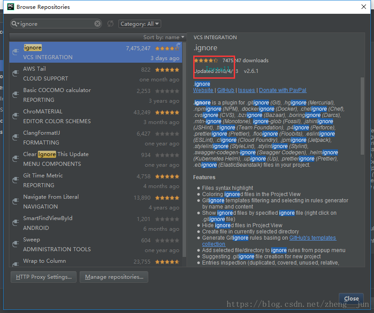Click the Features heading
This screenshot has height=313, width=374.
pyautogui.click(x=204, y=177)
